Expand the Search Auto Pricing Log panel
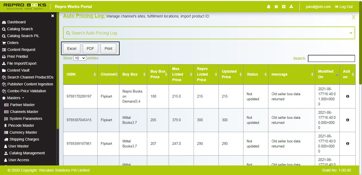The height and width of the screenshot is (175, 362). [351, 33]
